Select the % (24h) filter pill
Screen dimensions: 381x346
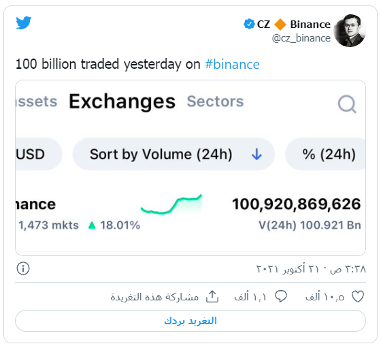point(326,154)
